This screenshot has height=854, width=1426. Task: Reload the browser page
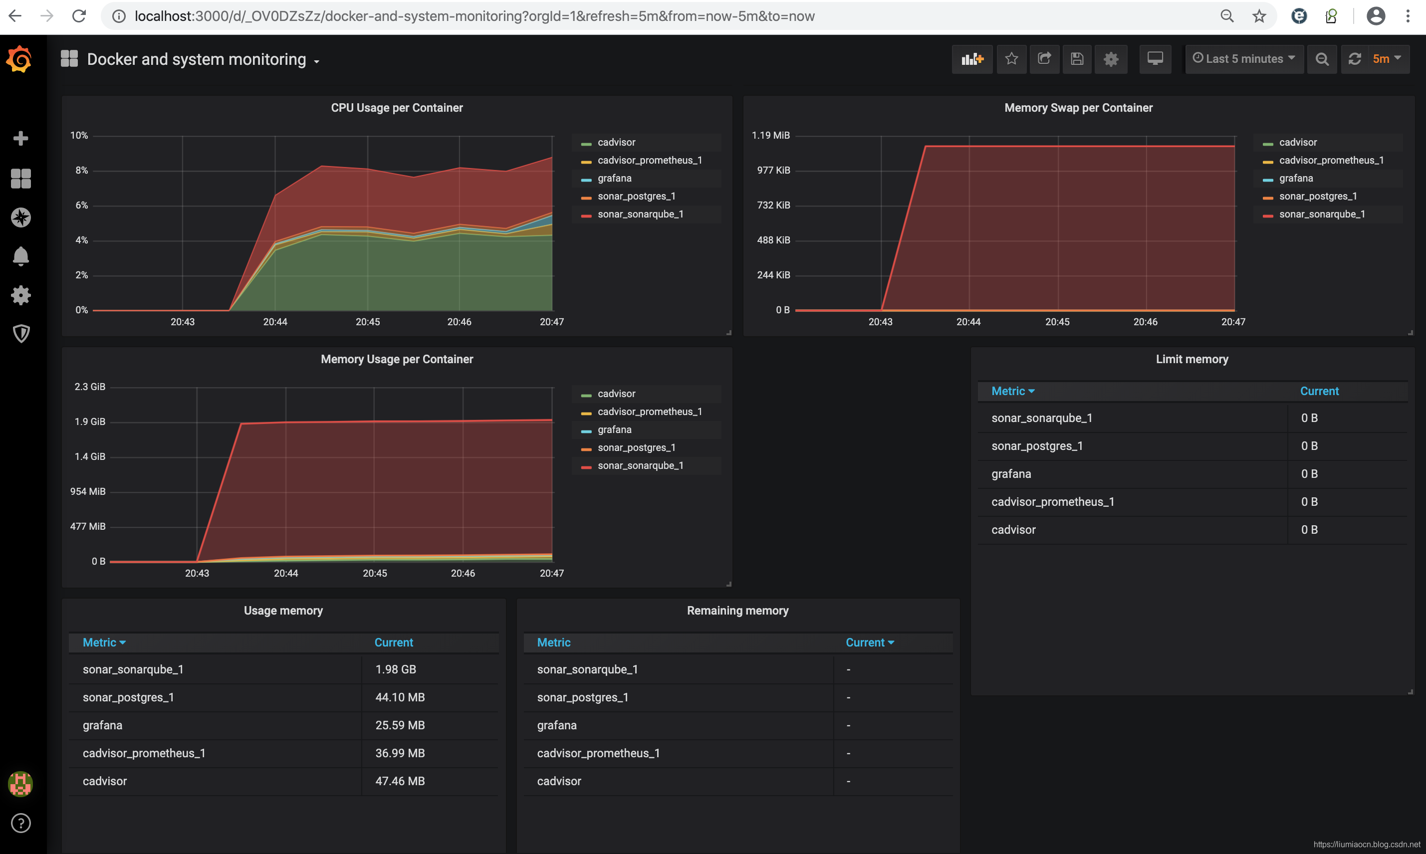coord(79,16)
